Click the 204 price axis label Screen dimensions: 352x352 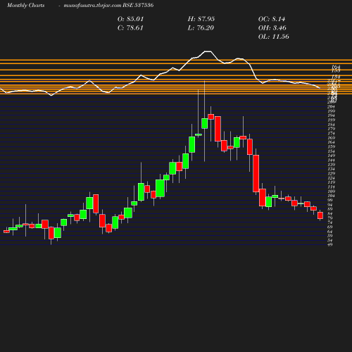pyautogui.click(x=331, y=106)
